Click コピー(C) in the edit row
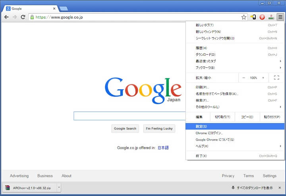This screenshot has height=196, width=286. (247, 117)
